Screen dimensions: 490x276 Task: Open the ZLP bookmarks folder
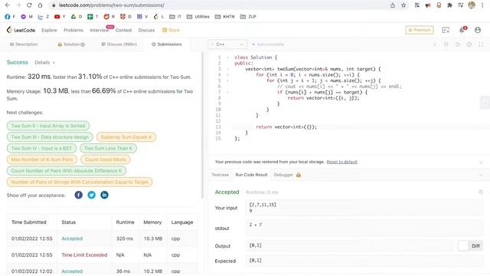tap(248, 17)
